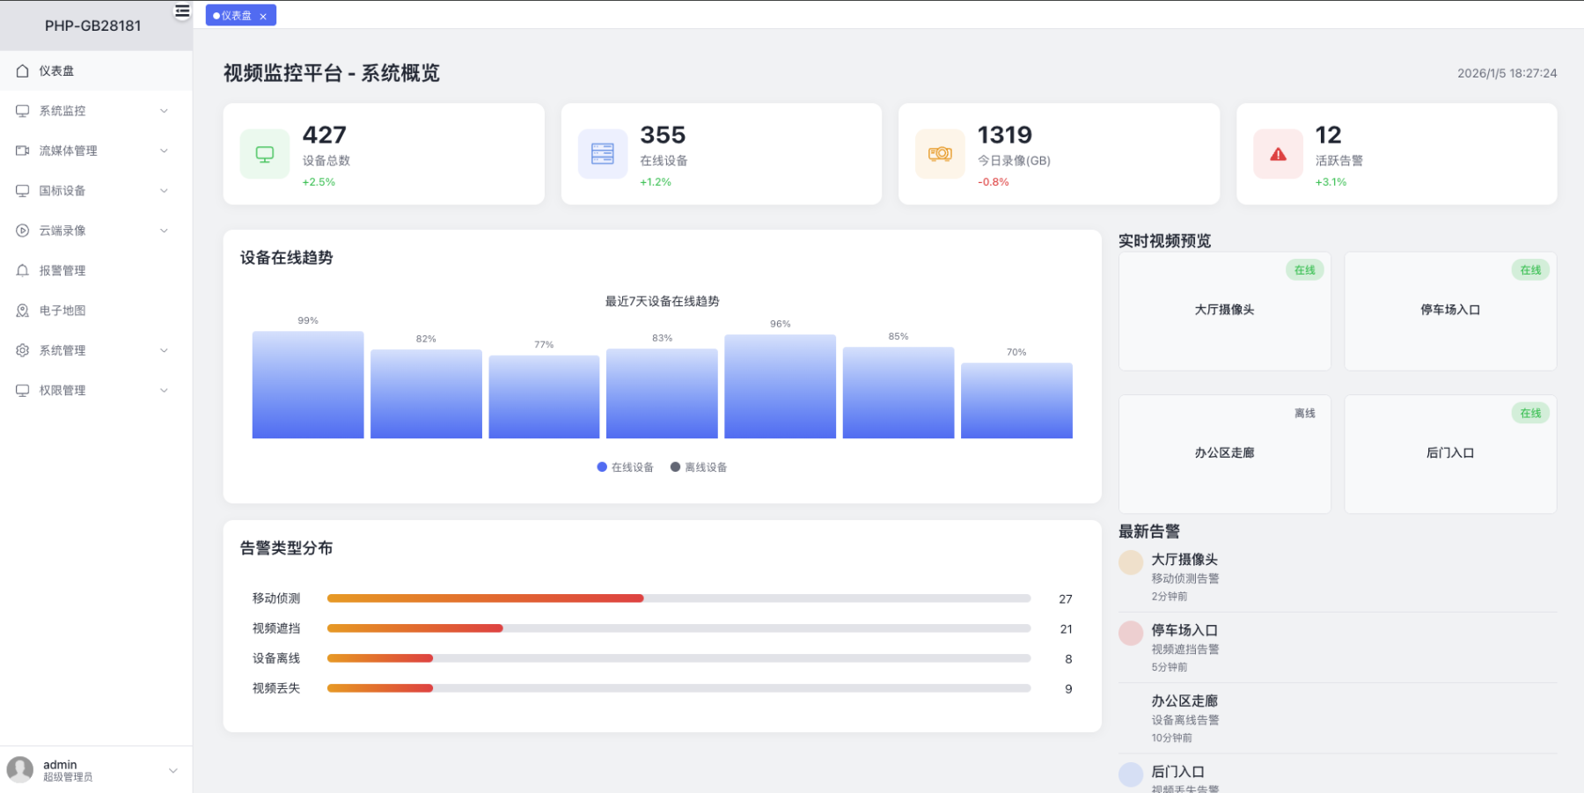Toggle the 在线设备 legend item

coord(625,466)
